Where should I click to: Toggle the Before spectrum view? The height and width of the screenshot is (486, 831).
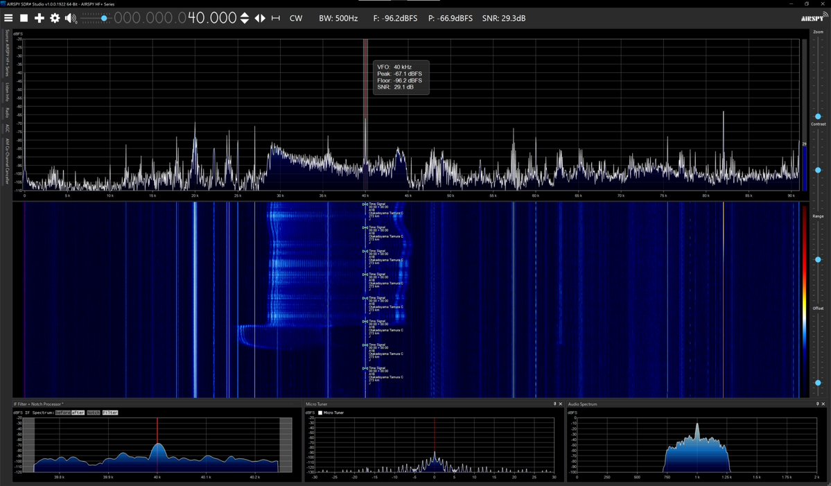(62, 413)
